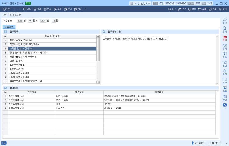The width and height of the screenshot is (229, 146).
Task: Select 표준재무상태표 review item
Action: coord(52,65)
